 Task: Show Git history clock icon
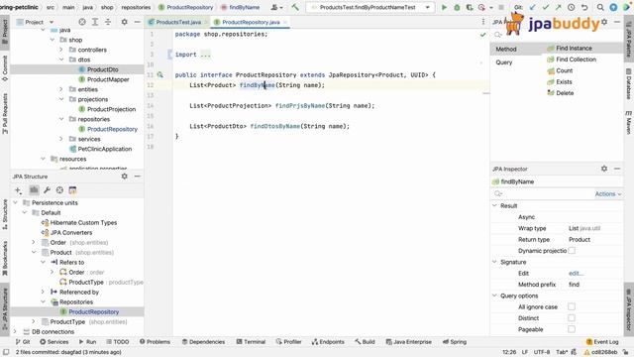tap(571, 7)
